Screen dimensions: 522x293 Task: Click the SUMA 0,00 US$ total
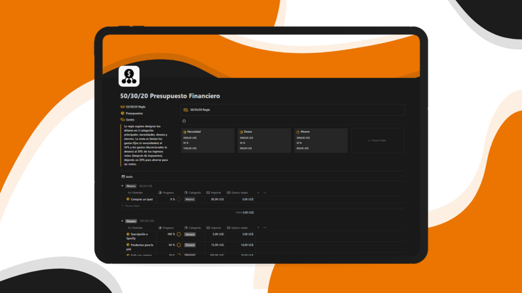tap(244, 213)
